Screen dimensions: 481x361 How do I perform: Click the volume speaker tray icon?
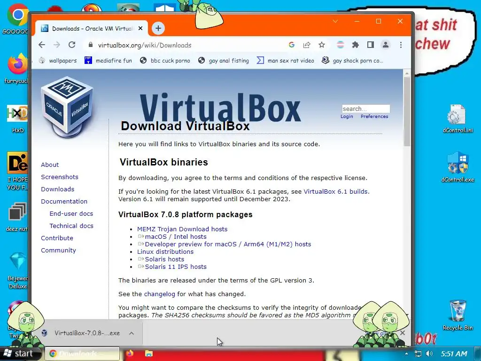point(429,353)
